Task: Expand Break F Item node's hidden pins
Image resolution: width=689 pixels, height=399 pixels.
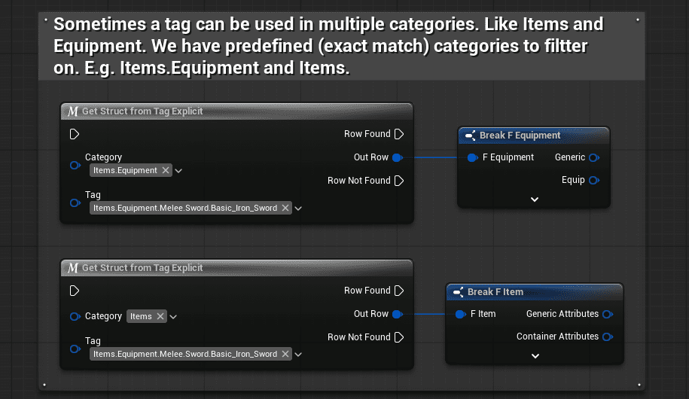Action: coord(535,356)
